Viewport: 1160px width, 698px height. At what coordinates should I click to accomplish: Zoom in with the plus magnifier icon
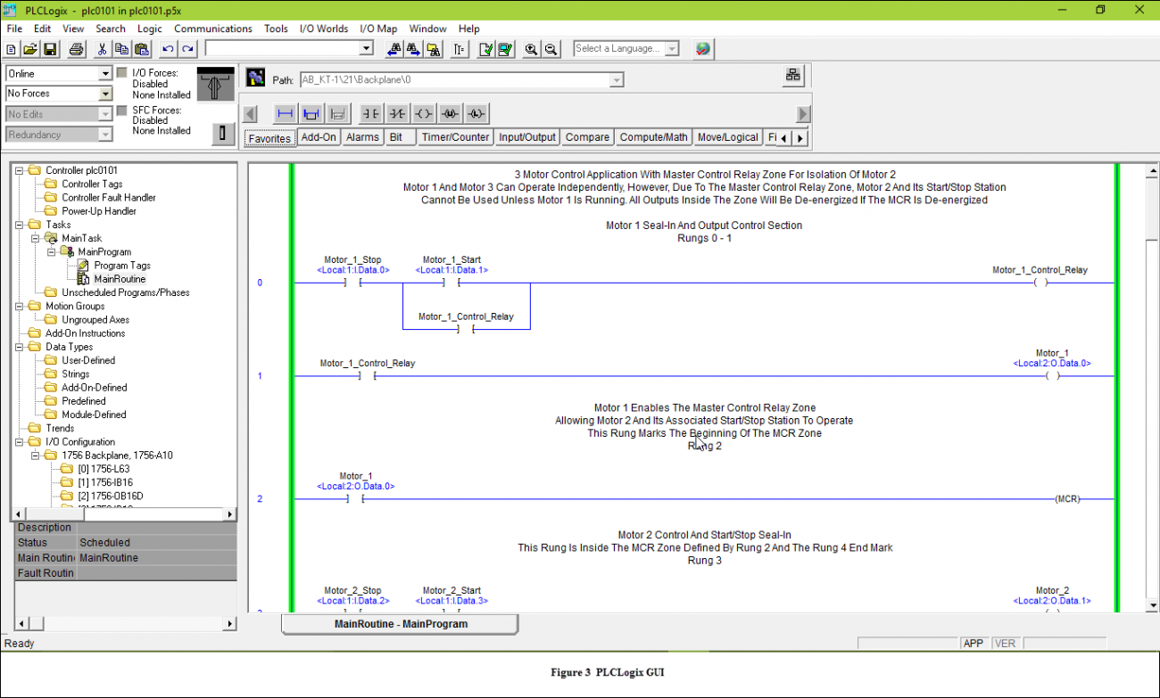click(x=532, y=49)
